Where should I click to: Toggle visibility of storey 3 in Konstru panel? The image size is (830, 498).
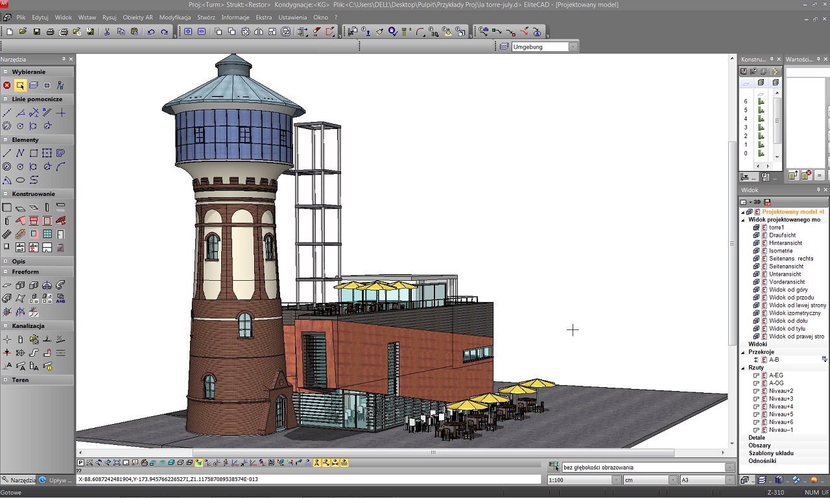click(761, 128)
